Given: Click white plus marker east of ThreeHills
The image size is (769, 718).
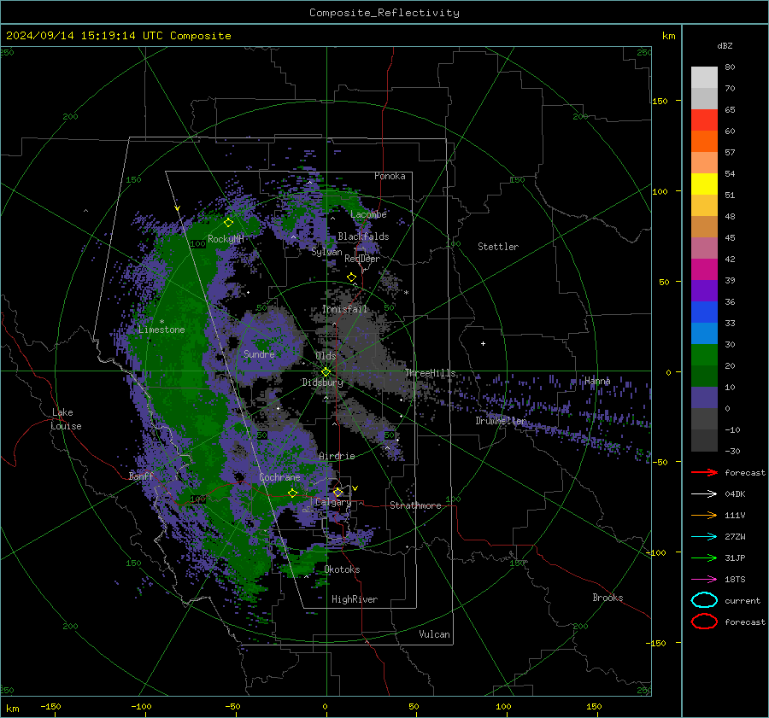Looking at the screenshot, I should 483,343.
